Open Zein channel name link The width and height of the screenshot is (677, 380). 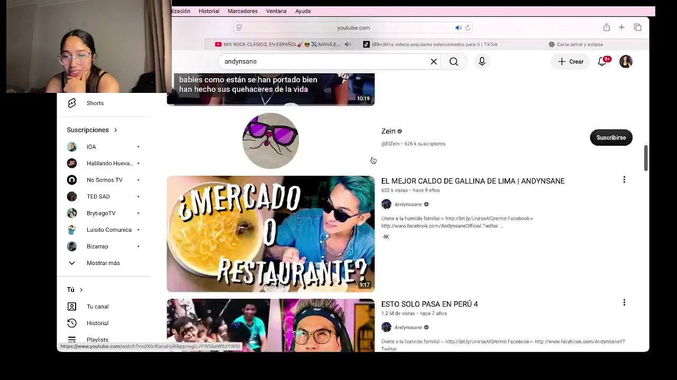(x=388, y=131)
